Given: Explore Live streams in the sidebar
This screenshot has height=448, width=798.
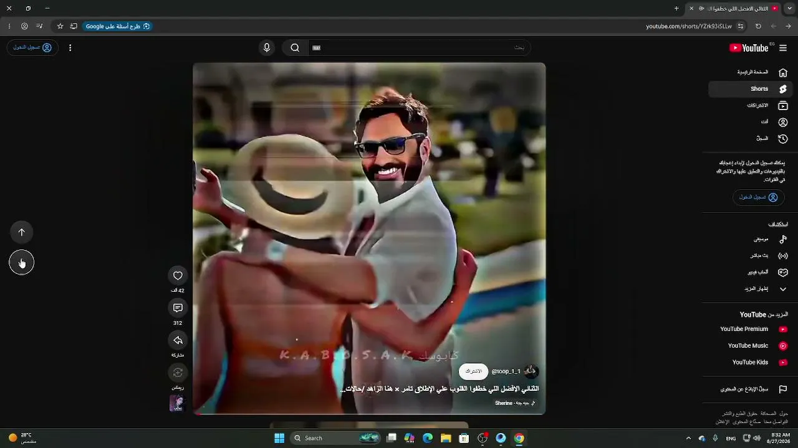Looking at the screenshot, I should [x=751, y=256].
